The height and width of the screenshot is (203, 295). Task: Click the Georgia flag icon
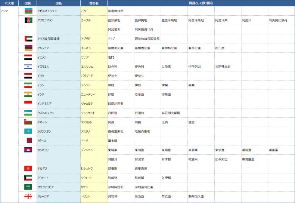click(28, 196)
